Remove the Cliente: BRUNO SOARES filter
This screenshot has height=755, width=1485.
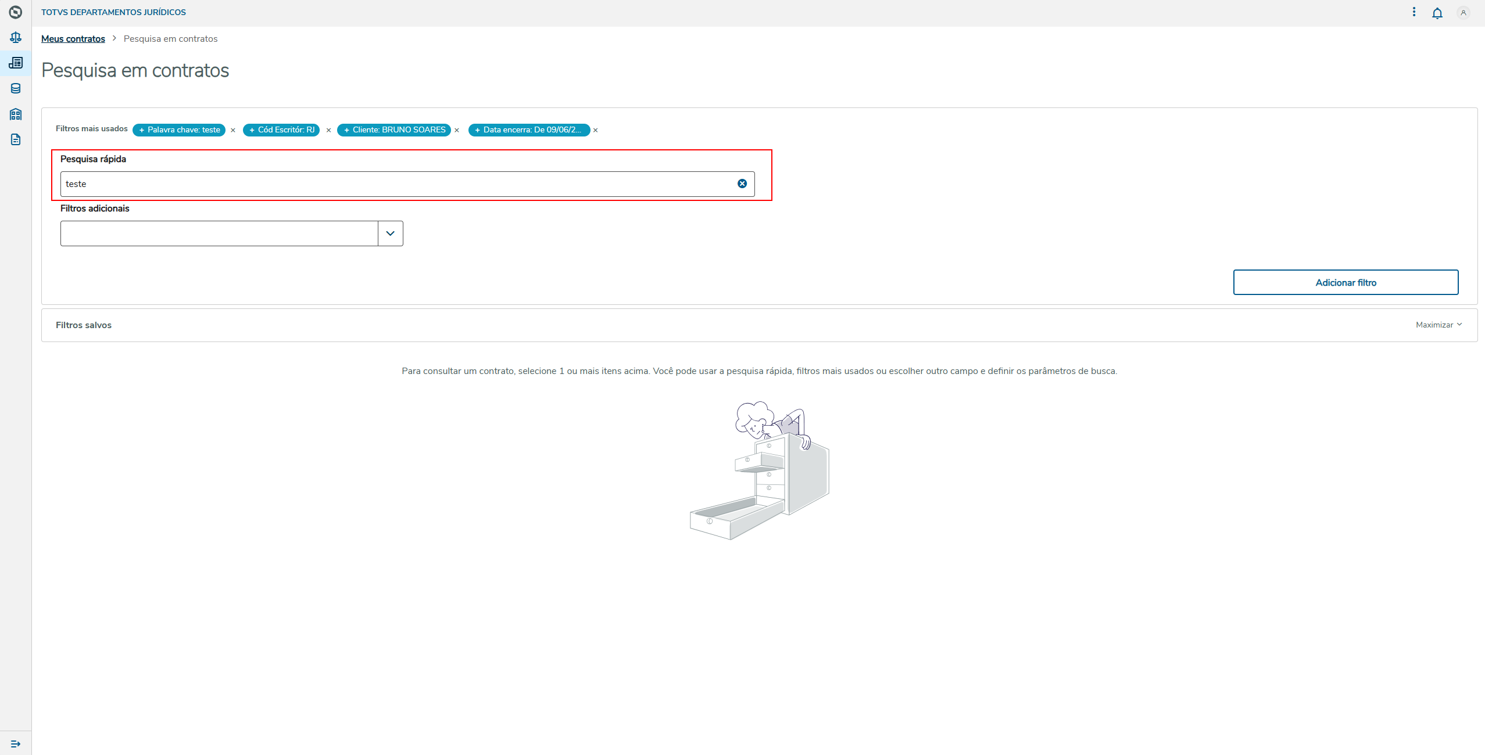click(457, 130)
